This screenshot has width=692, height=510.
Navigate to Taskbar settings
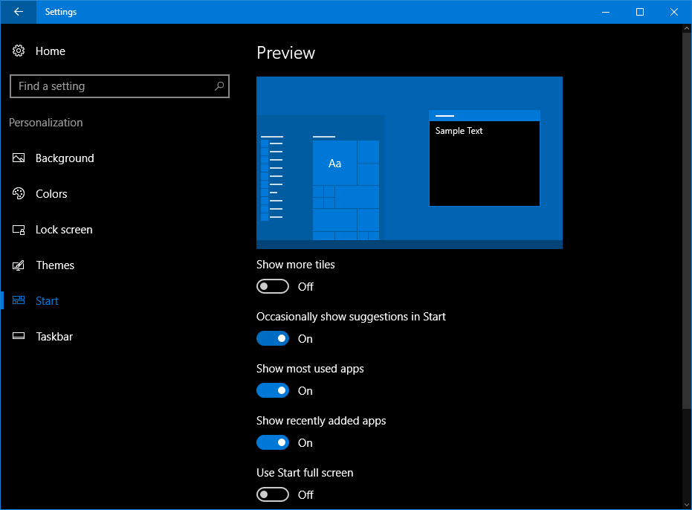pyautogui.click(x=54, y=336)
